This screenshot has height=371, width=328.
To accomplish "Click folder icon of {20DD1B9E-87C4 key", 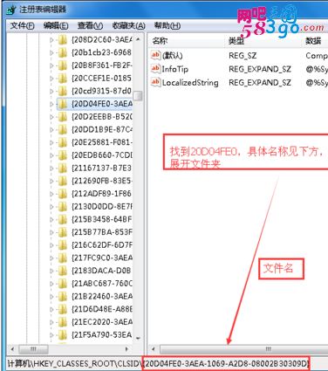I will pos(62,129).
